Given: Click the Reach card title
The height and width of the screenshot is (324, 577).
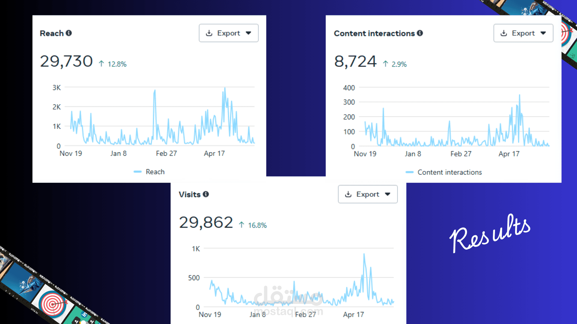Looking at the screenshot, I should coord(52,33).
